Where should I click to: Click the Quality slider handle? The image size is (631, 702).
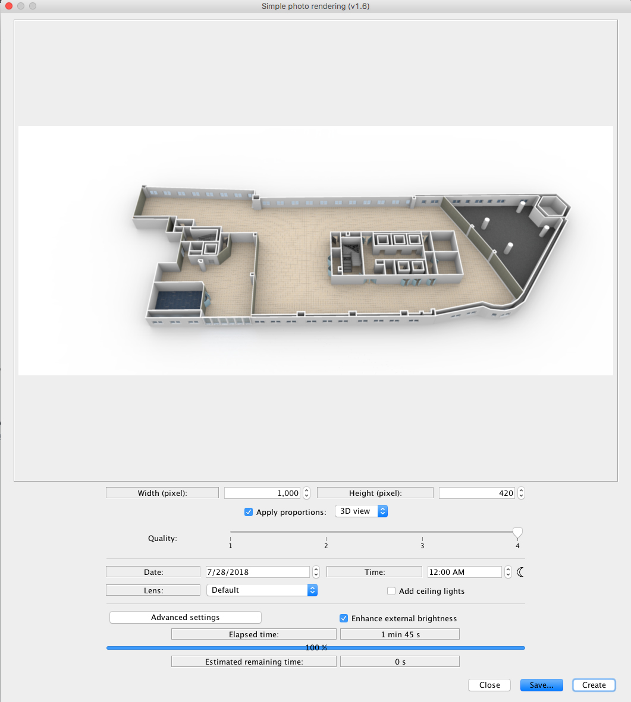[x=517, y=532]
